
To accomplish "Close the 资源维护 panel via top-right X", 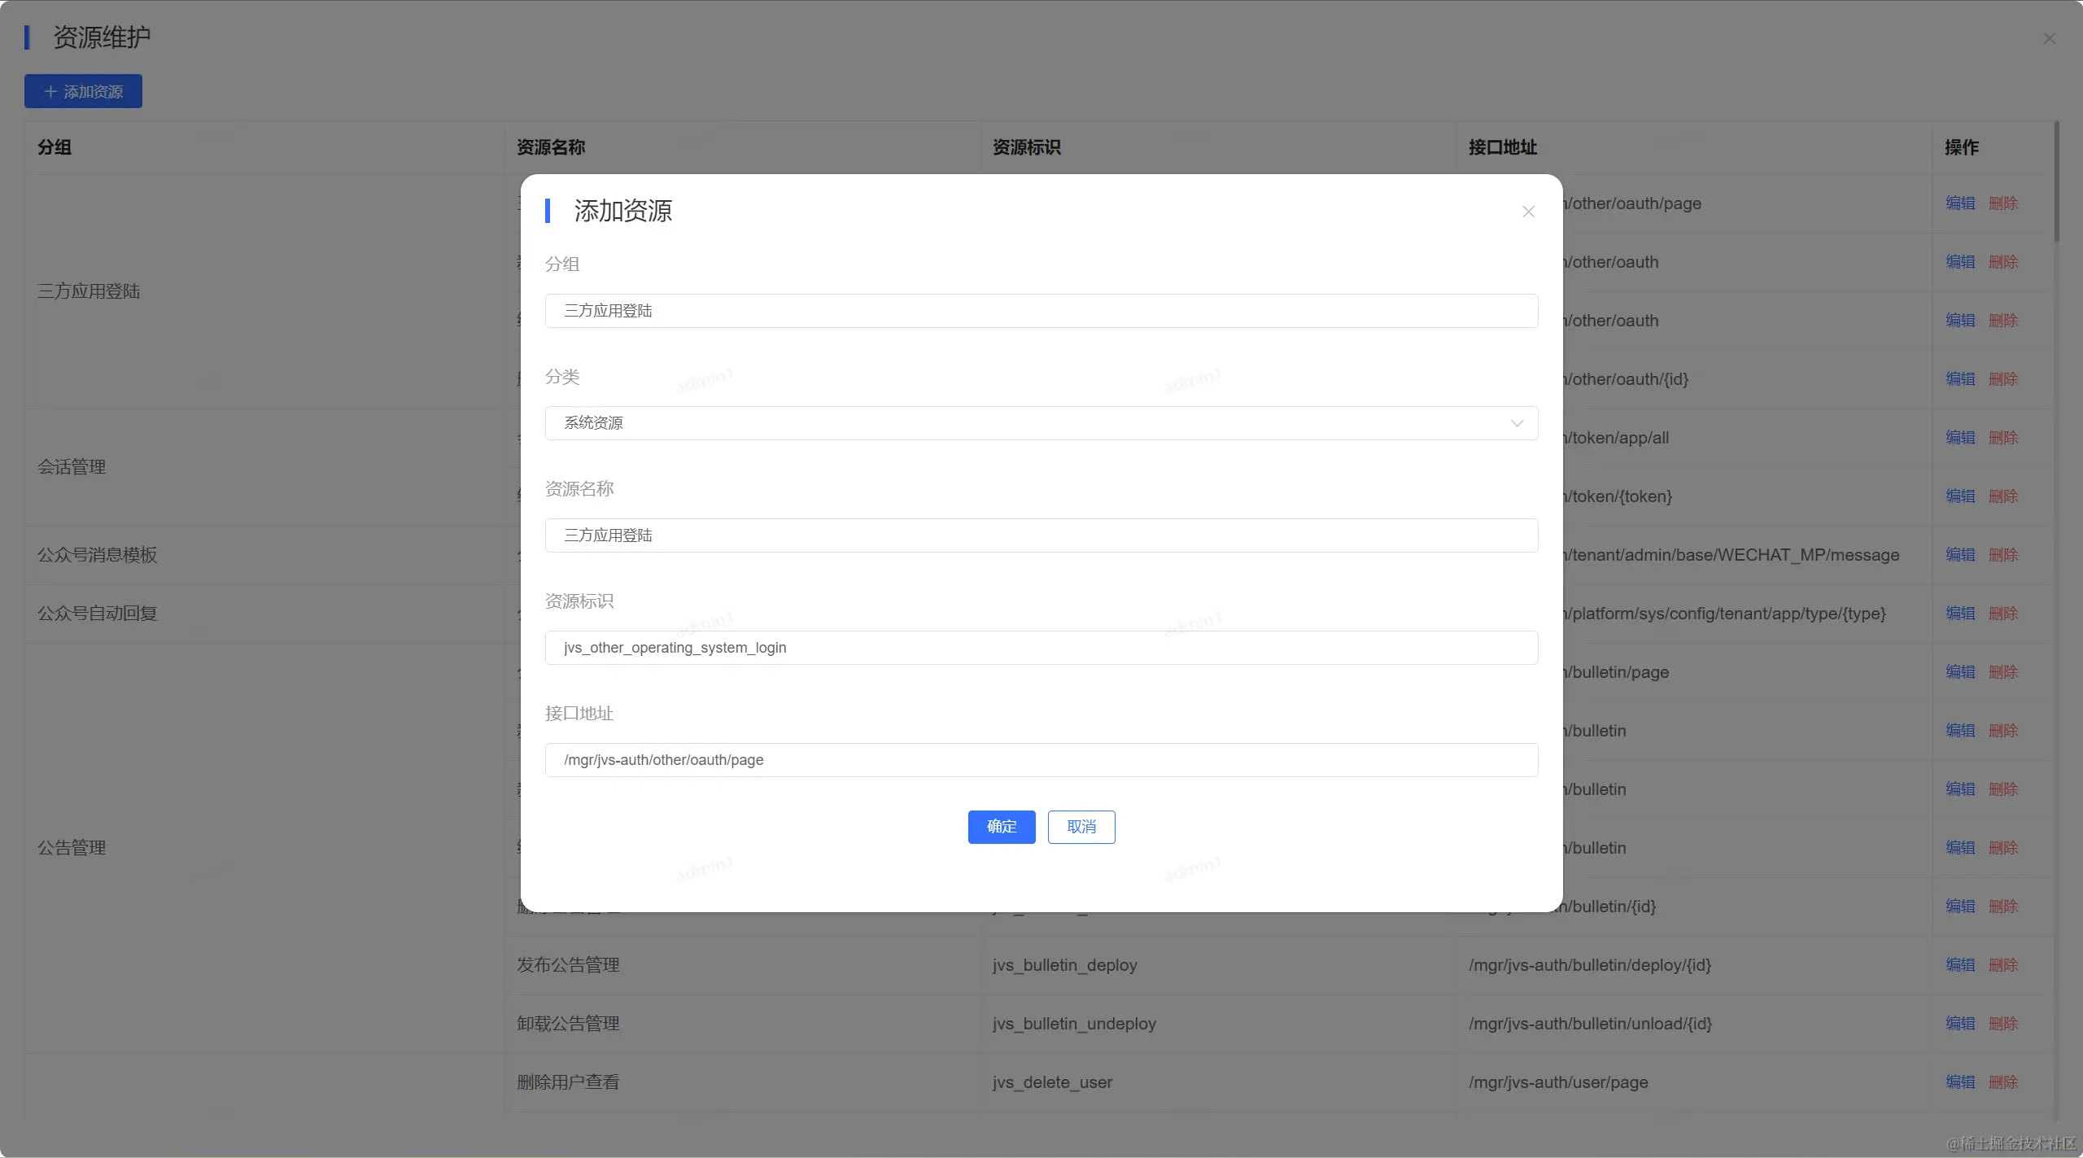I will [x=2049, y=39].
